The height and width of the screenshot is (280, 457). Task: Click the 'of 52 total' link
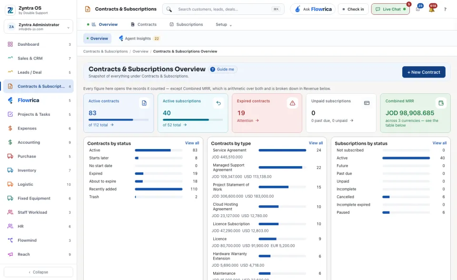[175, 125]
